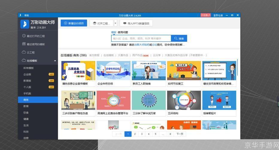Select the 手机版 category

(x=27, y=94)
